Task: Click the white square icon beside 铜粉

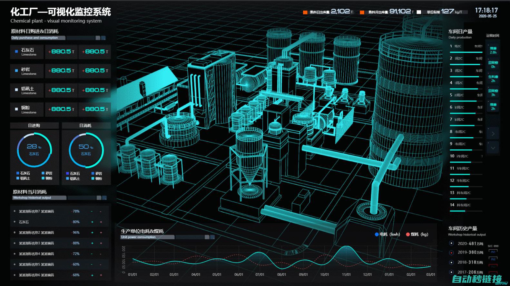Action: pos(16,109)
